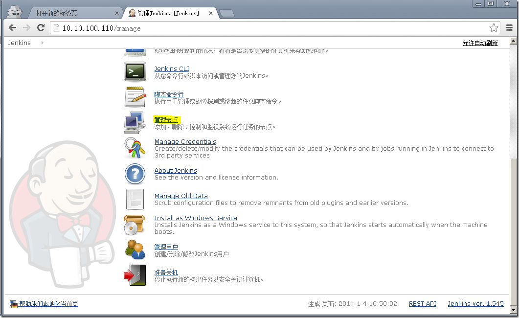Bookmark the page with the star icon

(494, 28)
